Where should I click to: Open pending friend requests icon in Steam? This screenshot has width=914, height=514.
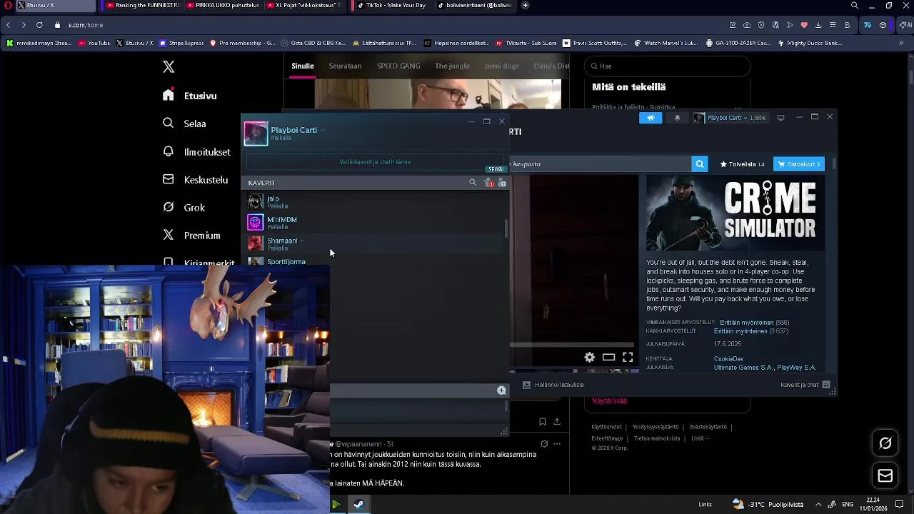489,183
